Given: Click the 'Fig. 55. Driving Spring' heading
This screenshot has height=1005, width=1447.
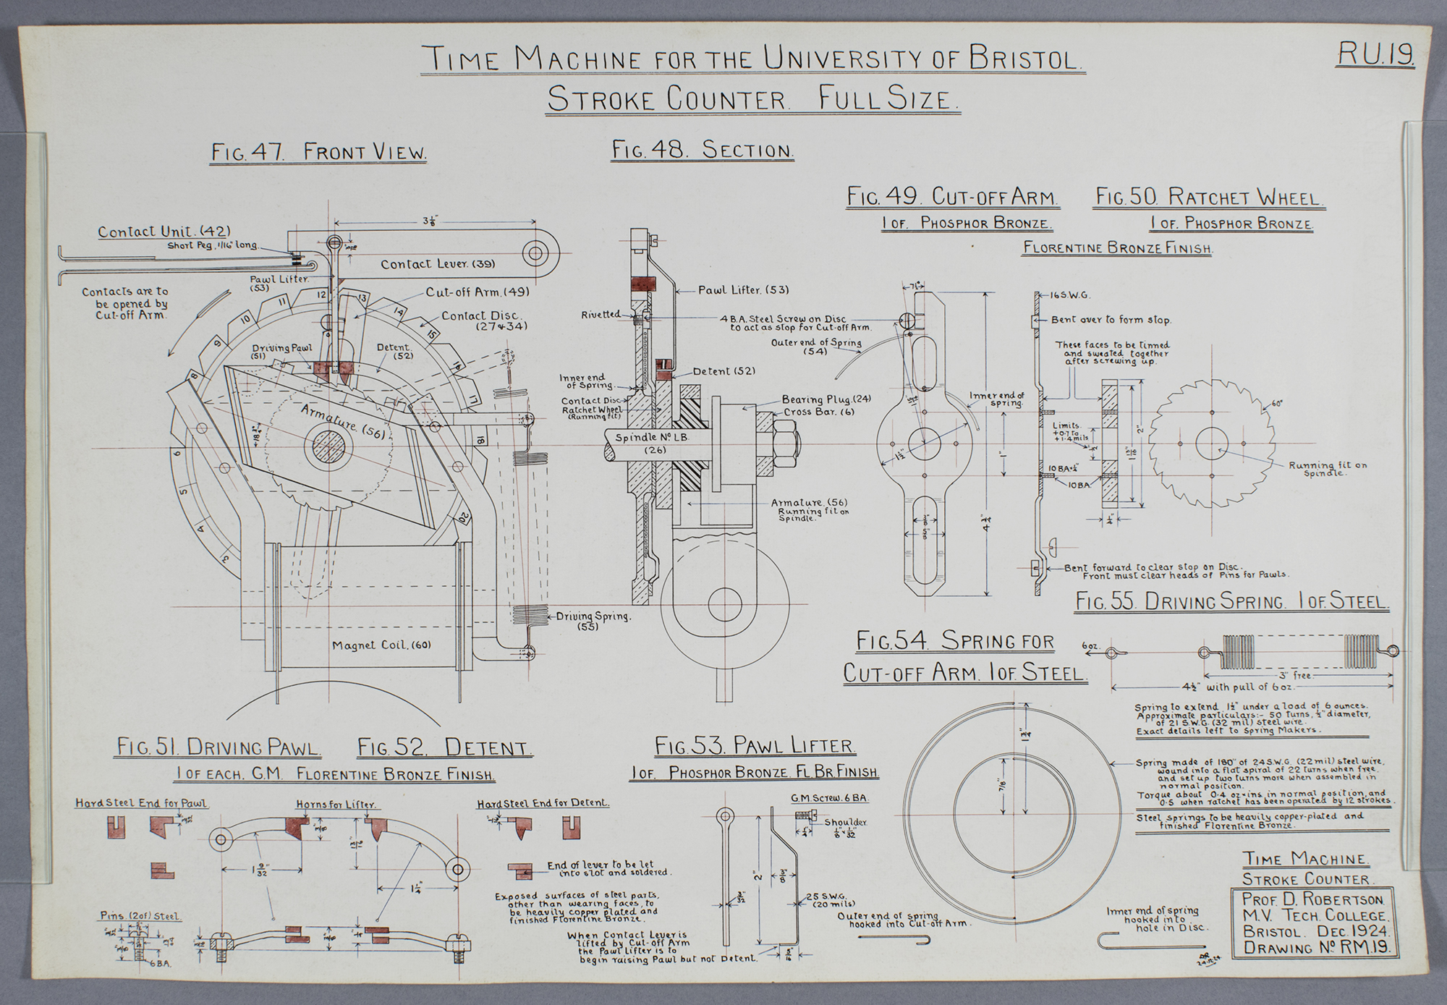Looking at the screenshot, I should pyautogui.click(x=1231, y=601).
